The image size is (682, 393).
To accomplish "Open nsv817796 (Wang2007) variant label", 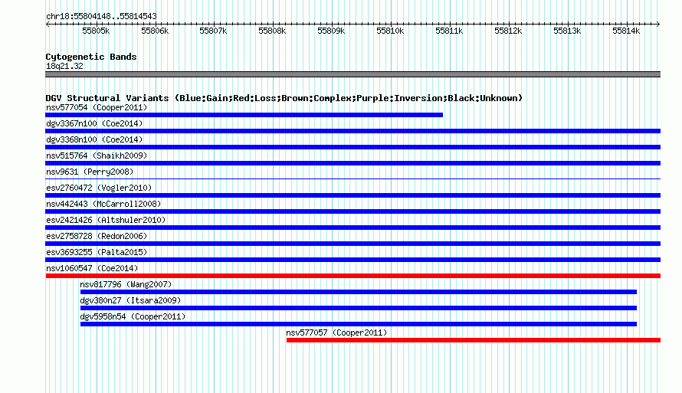I will pyautogui.click(x=126, y=284).
